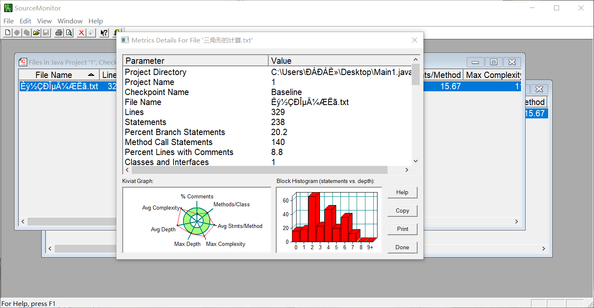Click the Metrics Details dialog title icon
This screenshot has width=594, height=308.
click(125, 40)
